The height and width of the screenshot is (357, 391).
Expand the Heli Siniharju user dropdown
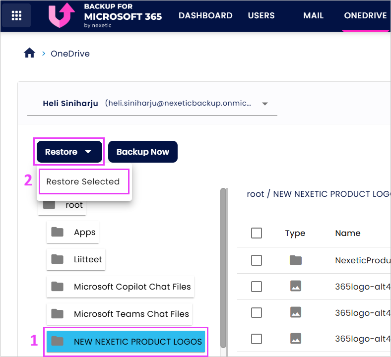(152, 104)
